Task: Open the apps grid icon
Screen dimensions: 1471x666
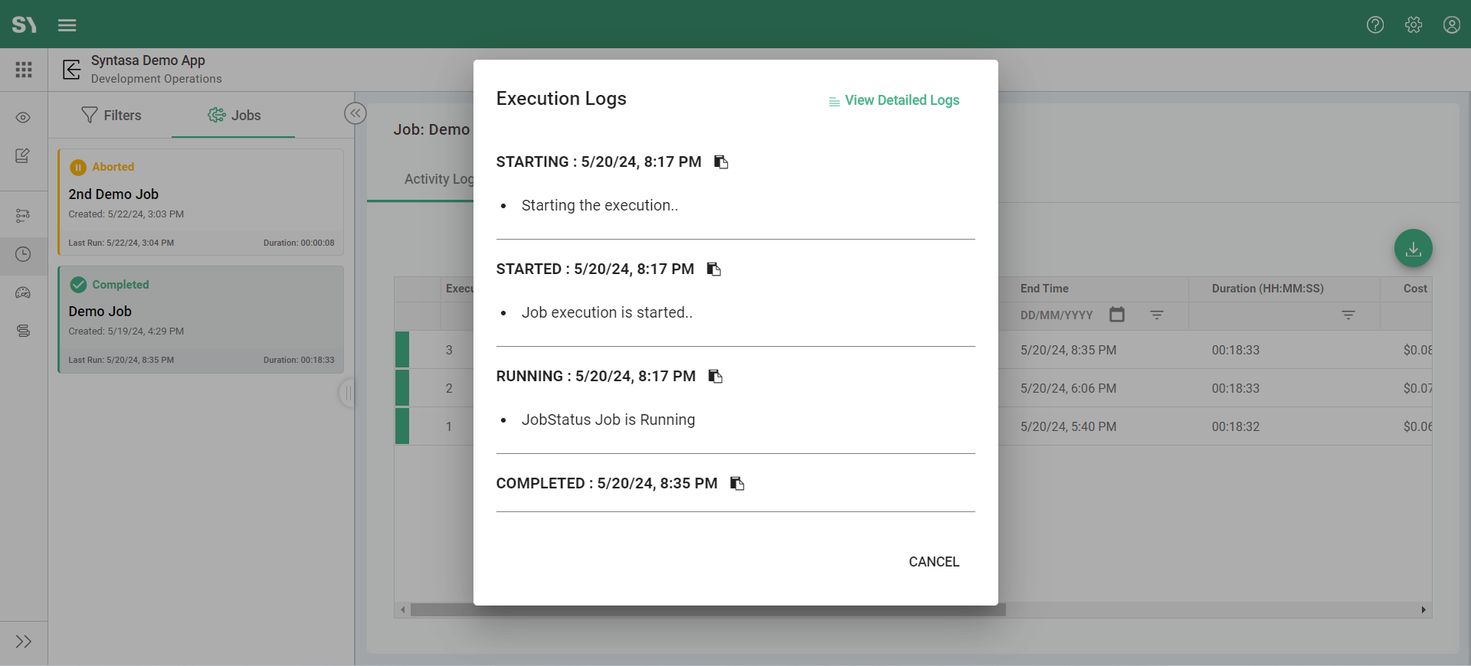Action: coord(24,70)
